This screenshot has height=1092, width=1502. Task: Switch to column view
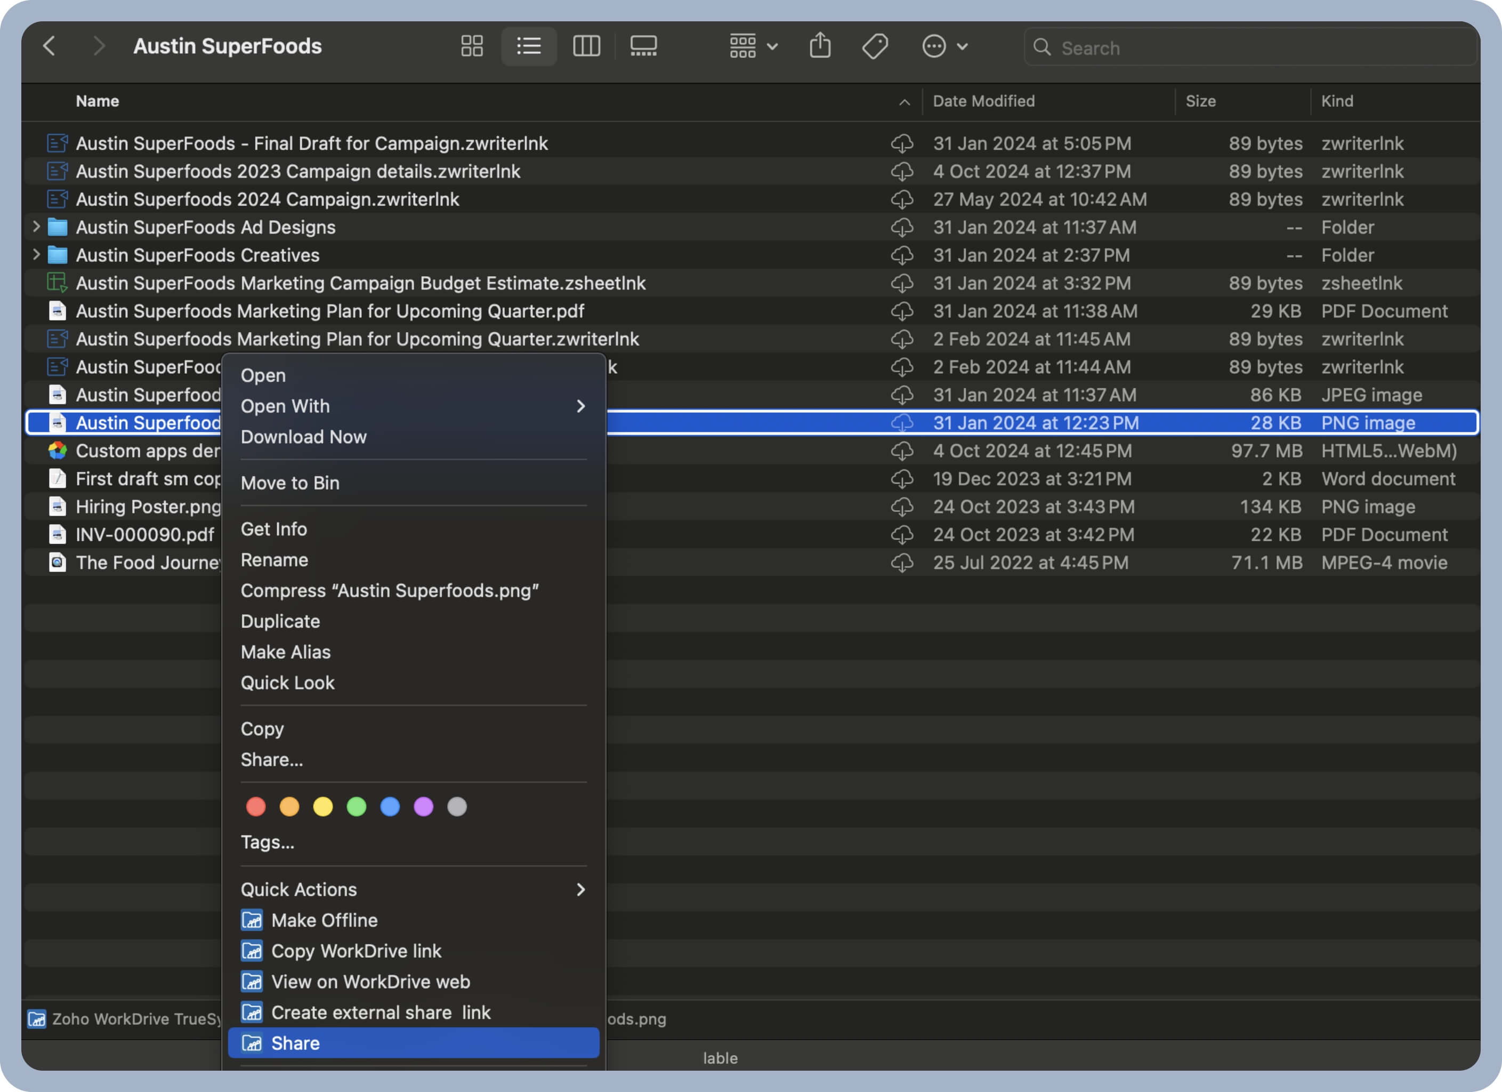point(586,46)
